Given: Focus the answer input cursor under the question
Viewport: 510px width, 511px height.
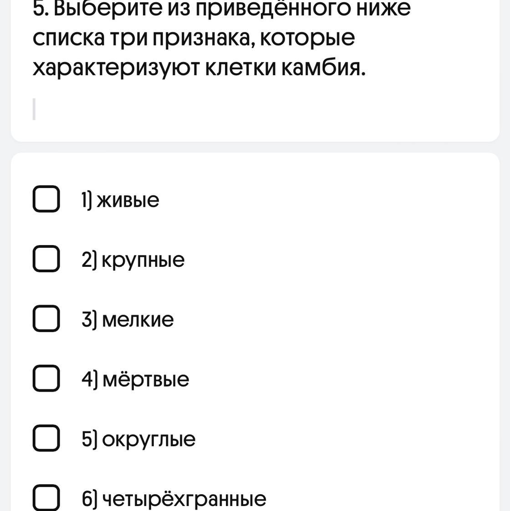Looking at the screenshot, I should click(34, 109).
